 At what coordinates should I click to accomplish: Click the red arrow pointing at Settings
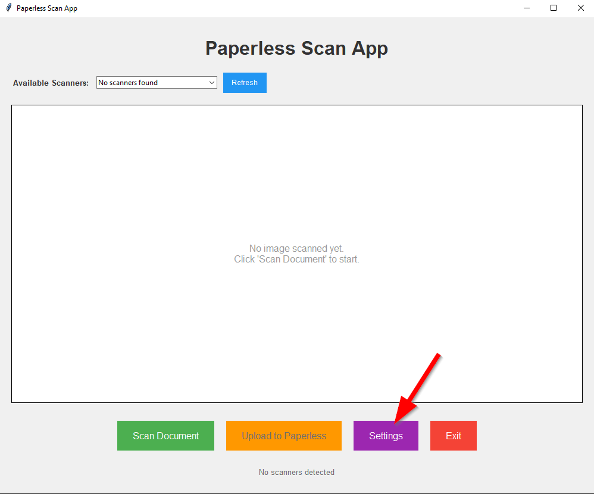click(420, 384)
